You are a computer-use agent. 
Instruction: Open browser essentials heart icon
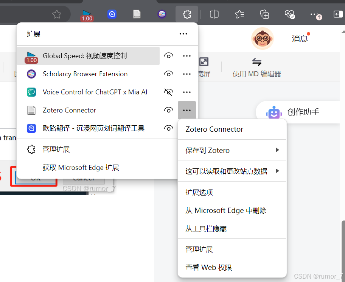click(289, 14)
